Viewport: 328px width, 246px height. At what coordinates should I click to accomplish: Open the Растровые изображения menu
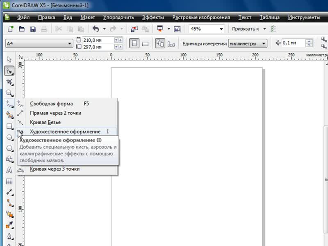(201, 17)
